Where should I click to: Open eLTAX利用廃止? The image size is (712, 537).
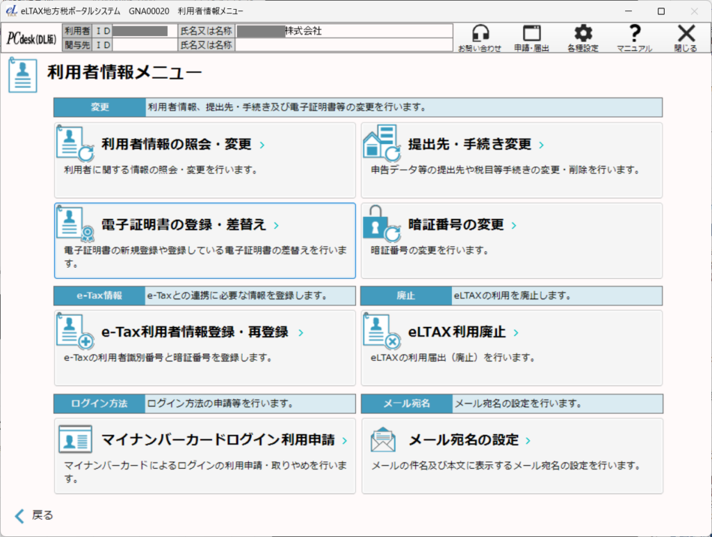(x=512, y=348)
